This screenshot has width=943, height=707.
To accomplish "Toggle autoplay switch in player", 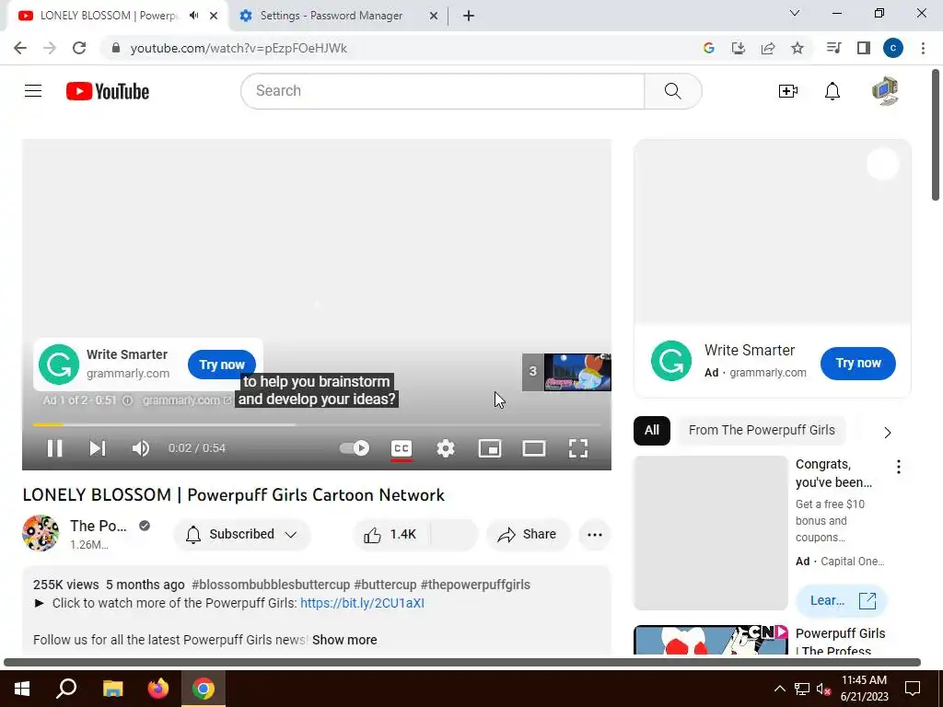I will click(355, 448).
